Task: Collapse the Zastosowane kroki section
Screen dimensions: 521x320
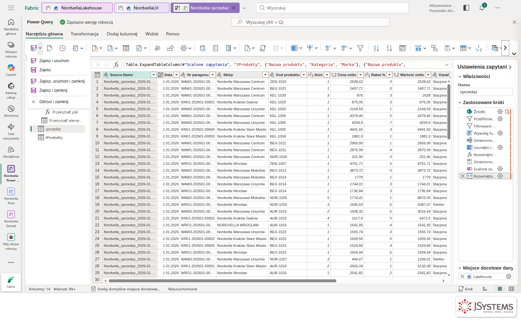Action: [x=460, y=102]
